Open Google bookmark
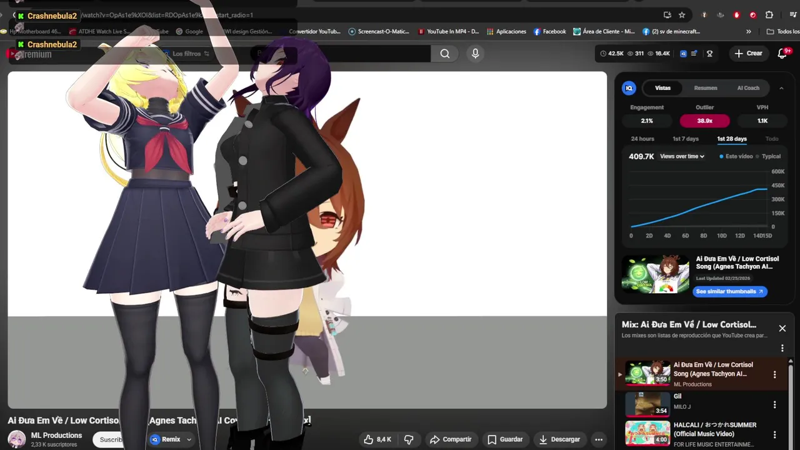 click(189, 31)
